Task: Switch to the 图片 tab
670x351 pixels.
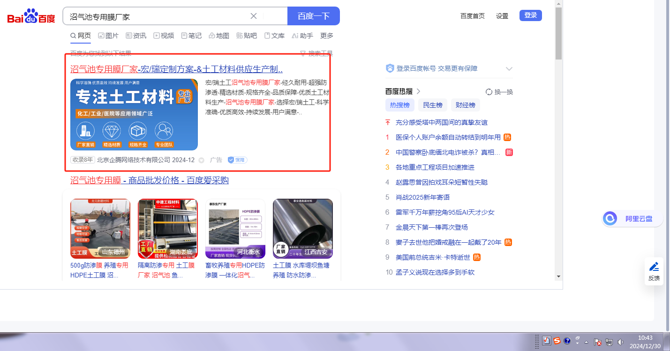Action: pos(108,36)
